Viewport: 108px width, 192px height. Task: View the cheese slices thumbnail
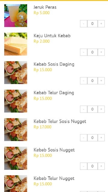coord(16,44)
